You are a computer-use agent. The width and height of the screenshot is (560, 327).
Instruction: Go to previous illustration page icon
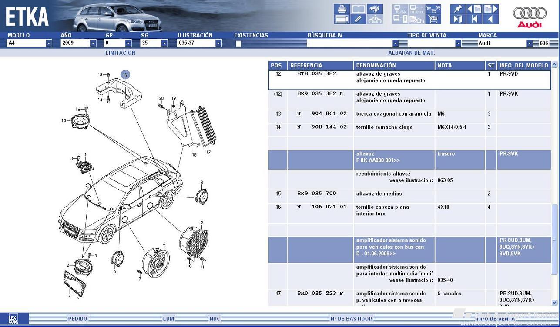pyautogui.click(x=474, y=9)
